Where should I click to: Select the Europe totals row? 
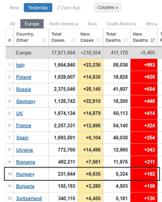point(81,53)
